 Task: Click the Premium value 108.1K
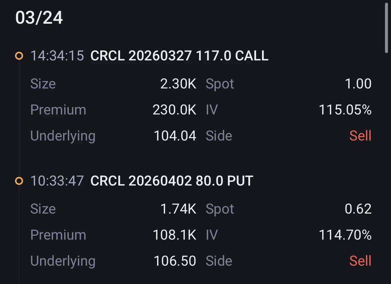174,235
